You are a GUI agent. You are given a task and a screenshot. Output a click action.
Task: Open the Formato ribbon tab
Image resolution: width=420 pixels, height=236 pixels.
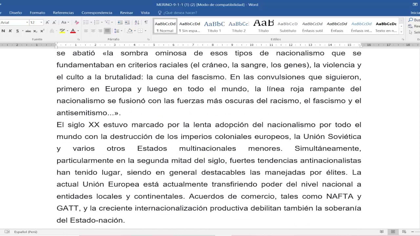[x=37, y=12]
